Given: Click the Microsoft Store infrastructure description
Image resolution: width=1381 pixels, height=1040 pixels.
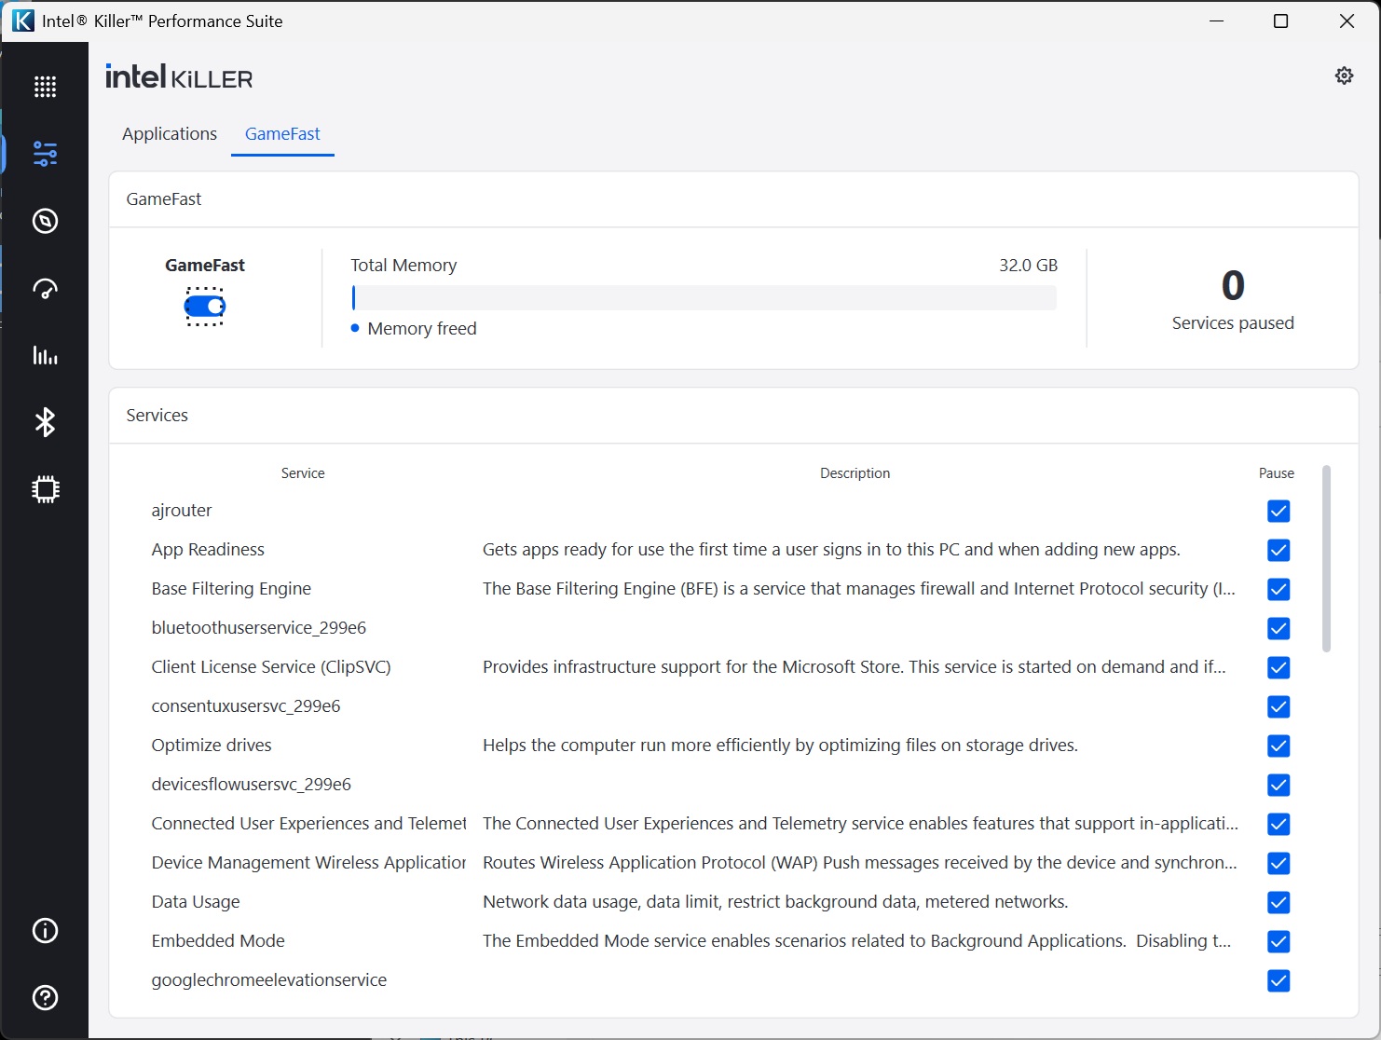Looking at the screenshot, I should click(x=855, y=667).
